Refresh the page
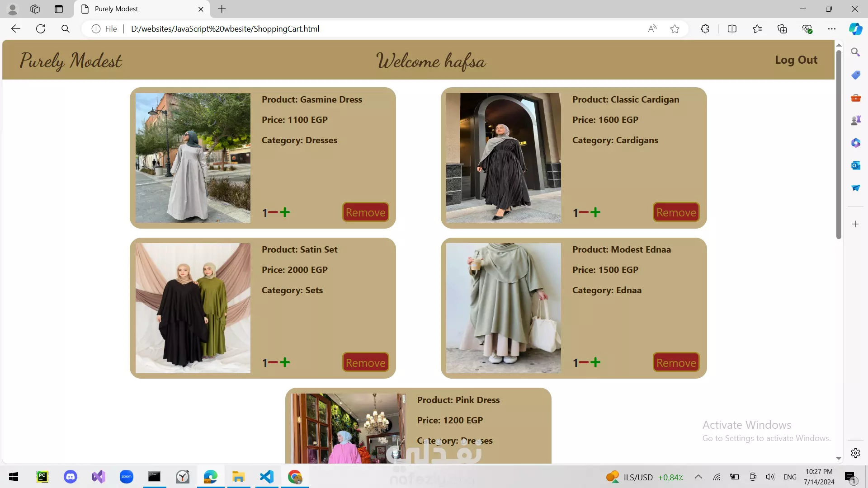The width and height of the screenshot is (868, 488). 41,29
